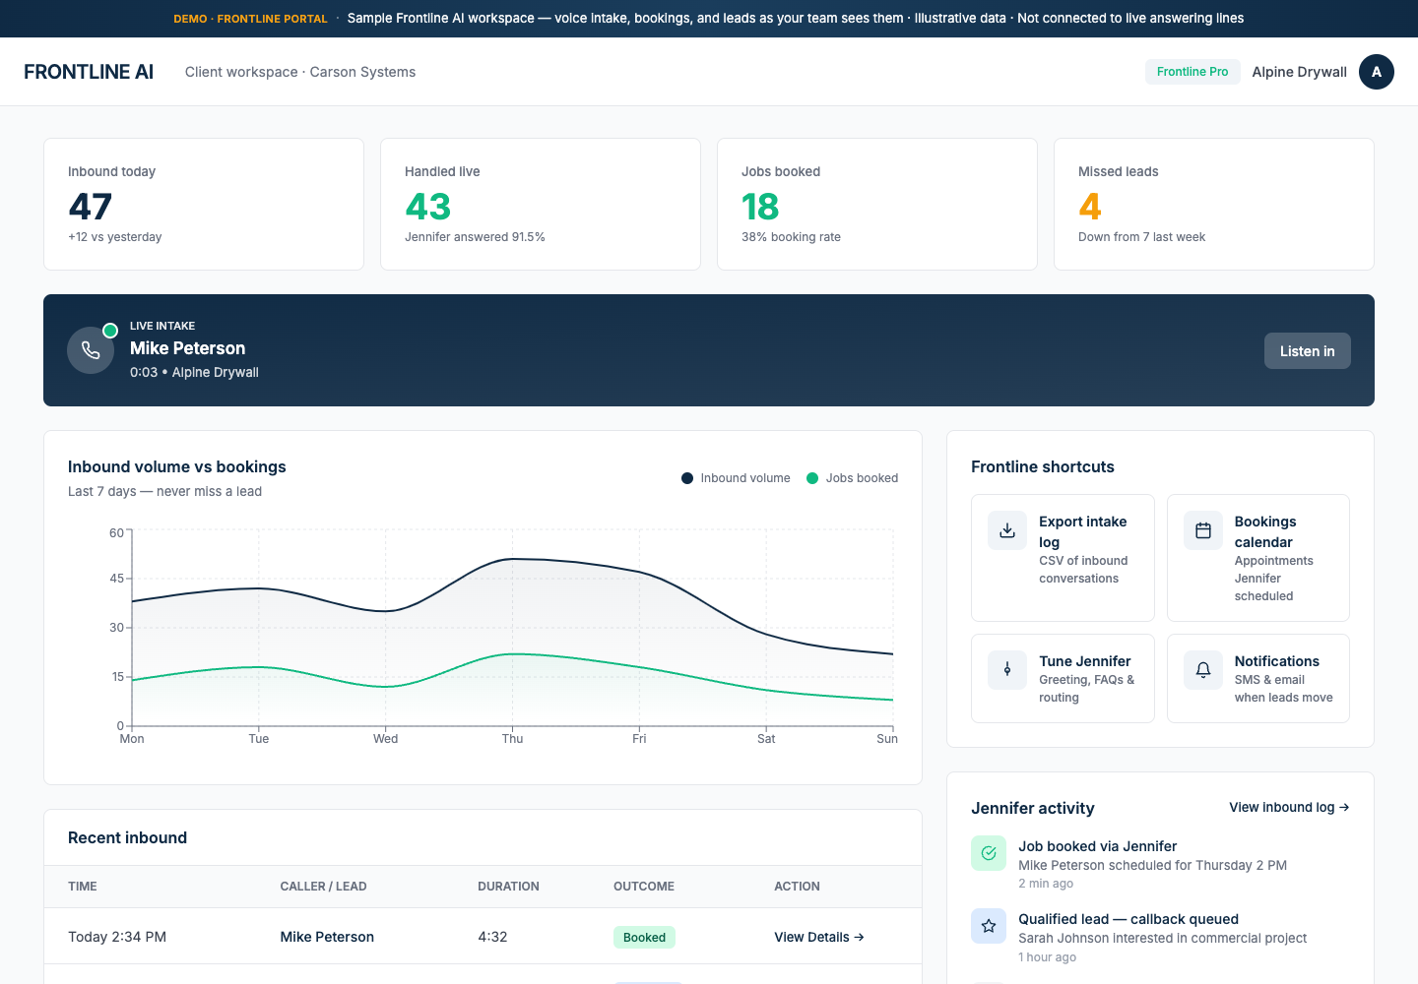Click the Thu label on chart axis
Viewport: 1418px width, 984px height.
[512, 739]
